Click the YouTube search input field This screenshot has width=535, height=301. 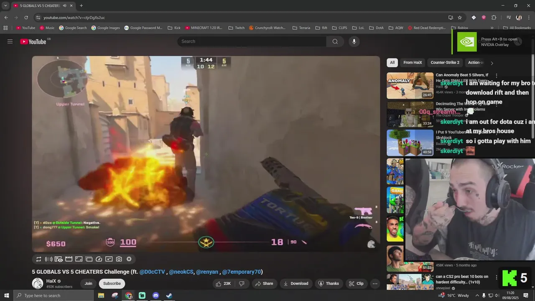[x=252, y=41]
